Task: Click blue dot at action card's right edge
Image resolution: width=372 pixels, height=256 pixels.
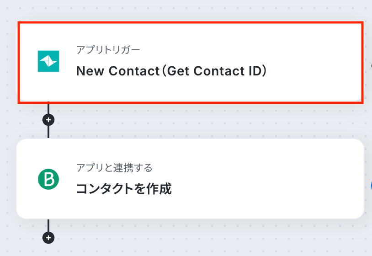Action: click(371, 185)
